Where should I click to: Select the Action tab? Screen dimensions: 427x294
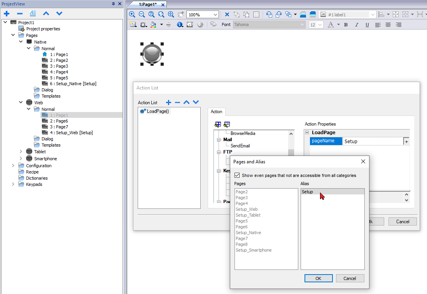[x=216, y=112]
